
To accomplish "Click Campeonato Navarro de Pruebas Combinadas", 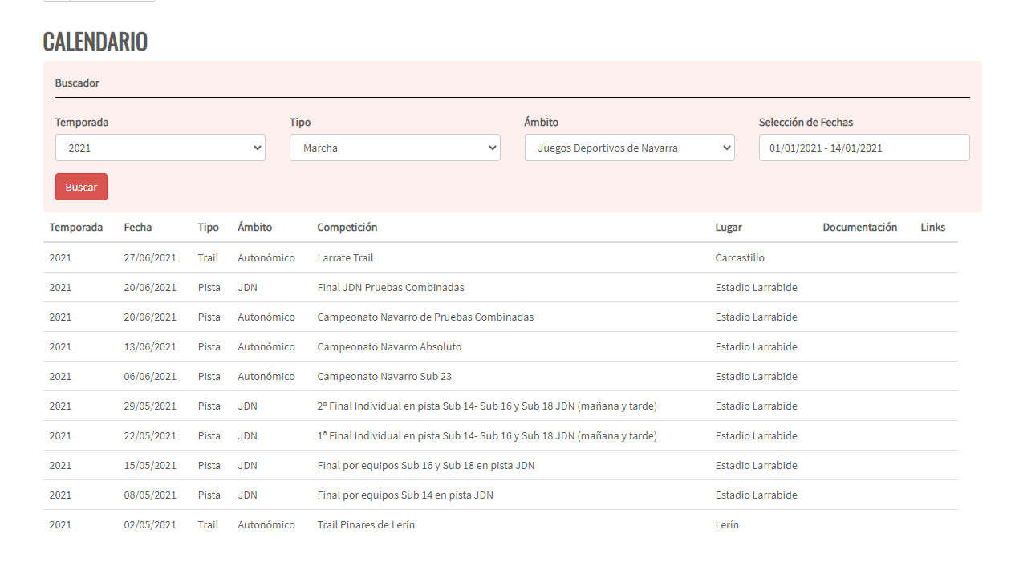I will coord(424,317).
